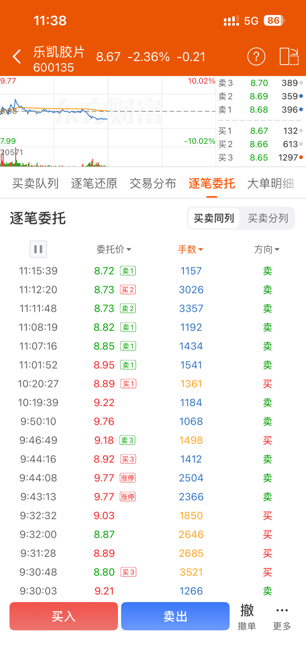Viewport: 306px width, 663px height.
Task: Tap the 3521 lot size value
Action: point(191,572)
